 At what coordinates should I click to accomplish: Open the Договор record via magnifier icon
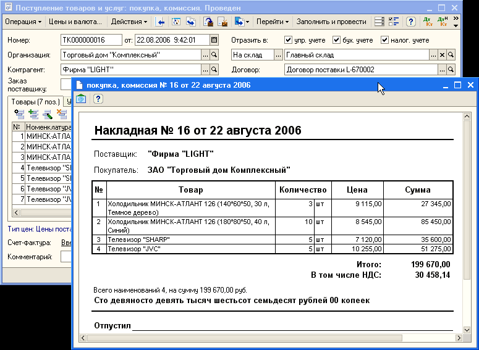click(x=451, y=70)
